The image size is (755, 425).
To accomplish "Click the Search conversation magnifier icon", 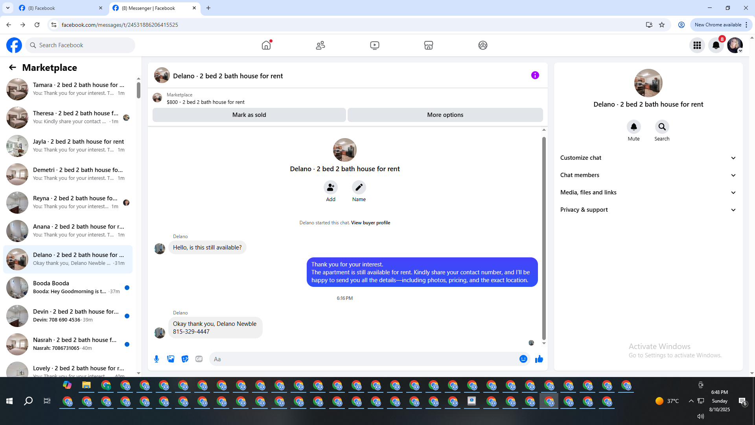I will 662,127.
